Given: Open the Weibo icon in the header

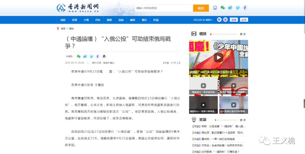Looking at the screenshot, I should [230, 8].
